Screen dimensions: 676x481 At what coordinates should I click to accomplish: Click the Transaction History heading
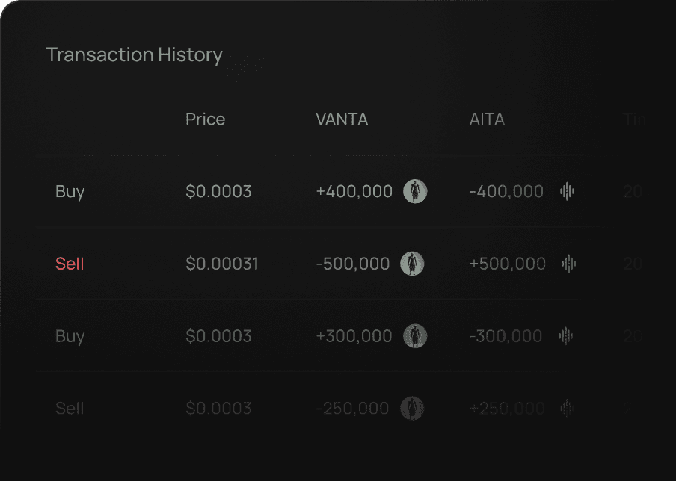134,55
